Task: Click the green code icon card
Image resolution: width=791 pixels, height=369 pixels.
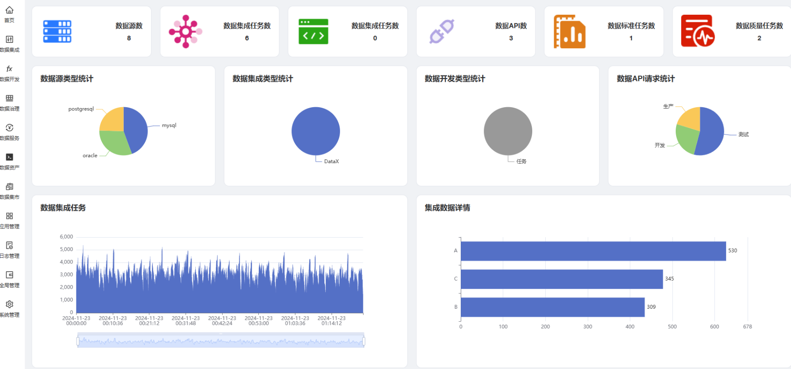Action: 313,32
